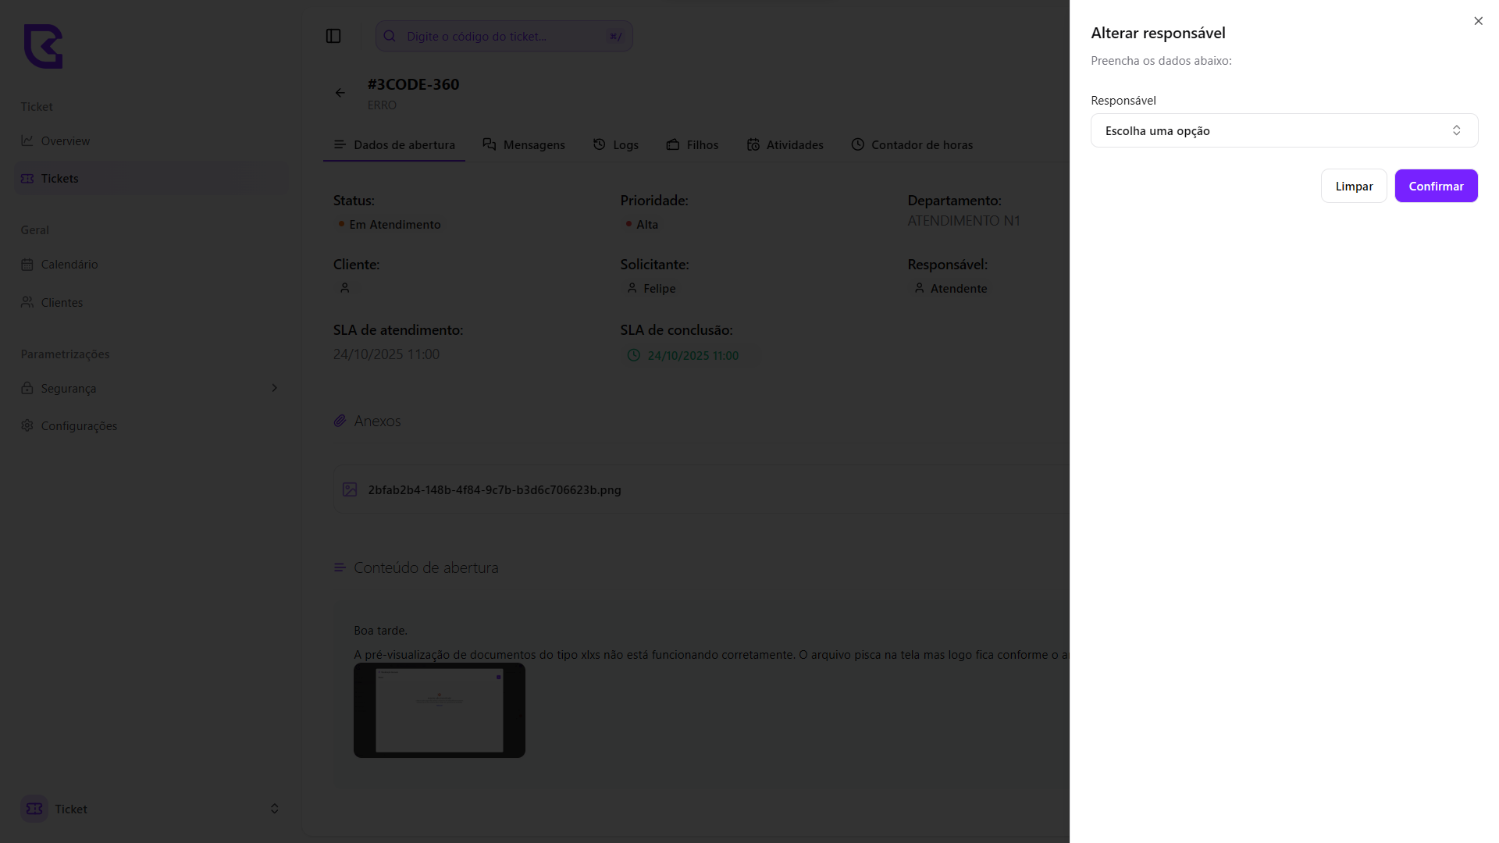
Task: Click the back arrow beside #3CODE-360
Action: (x=340, y=93)
